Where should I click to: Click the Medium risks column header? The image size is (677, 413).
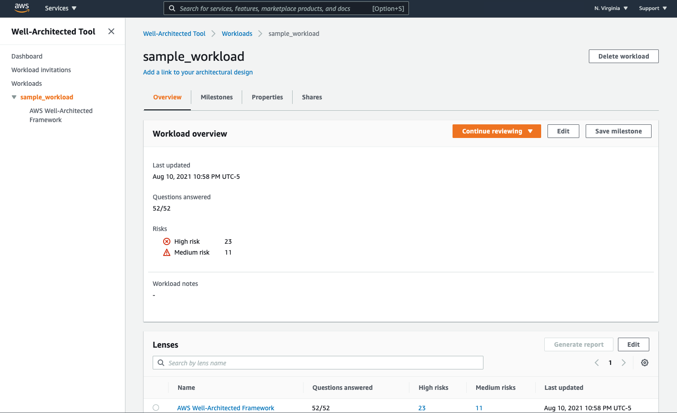click(495, 388)
